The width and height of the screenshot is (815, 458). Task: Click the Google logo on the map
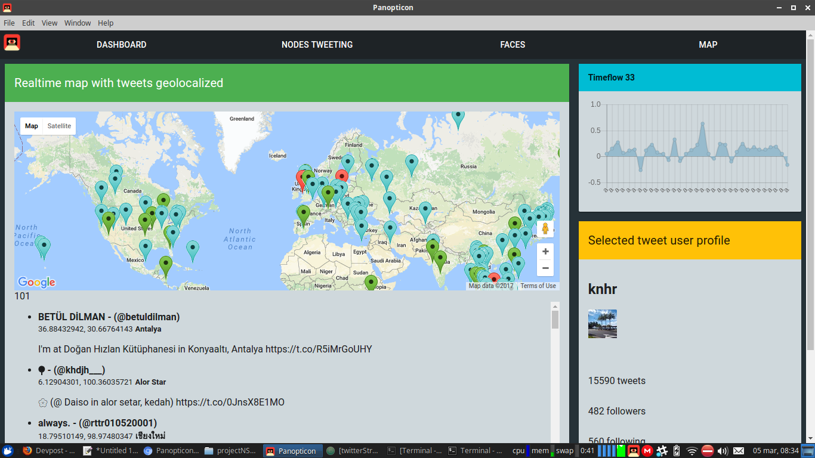click(36, 282)
